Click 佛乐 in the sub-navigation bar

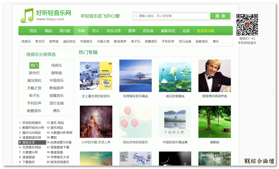(216, 41)
